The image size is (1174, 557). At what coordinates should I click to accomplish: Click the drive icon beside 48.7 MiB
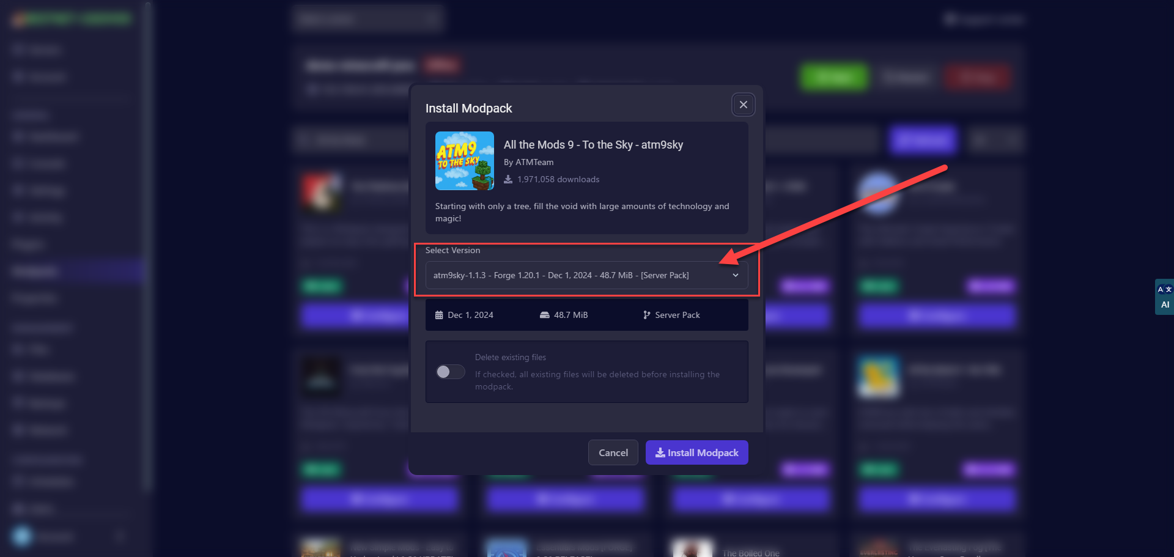[544, 315]
